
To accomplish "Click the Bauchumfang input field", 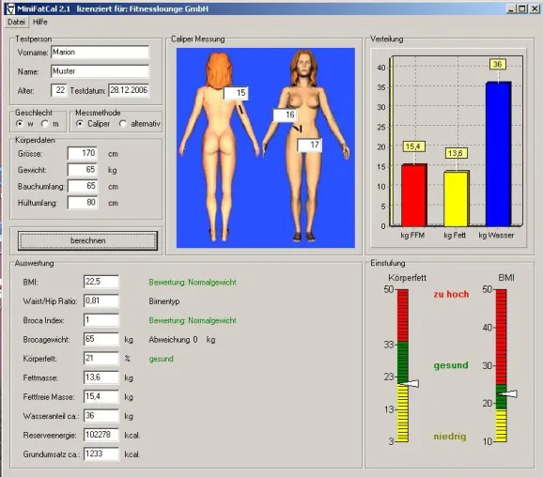I will tap(83, 186).
